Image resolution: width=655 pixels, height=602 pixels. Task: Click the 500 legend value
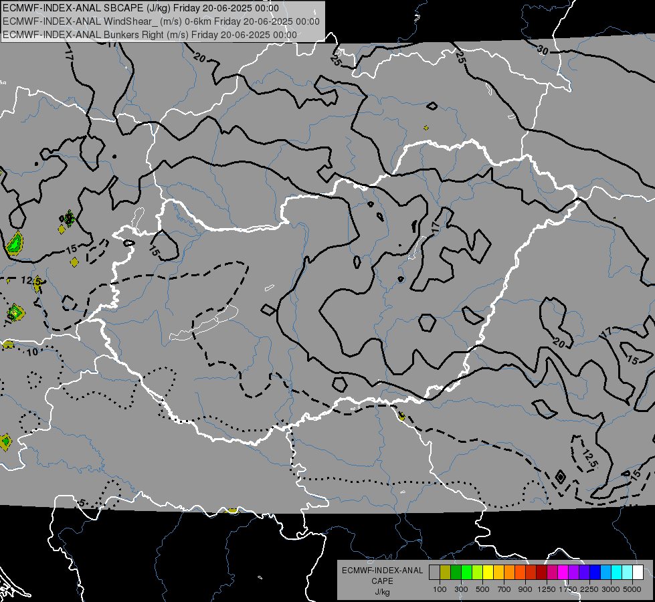point(482,589)
